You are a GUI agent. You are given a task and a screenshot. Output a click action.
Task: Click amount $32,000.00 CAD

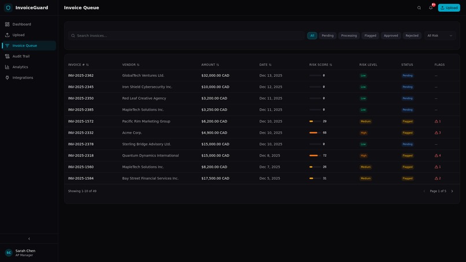click(215, 76)
